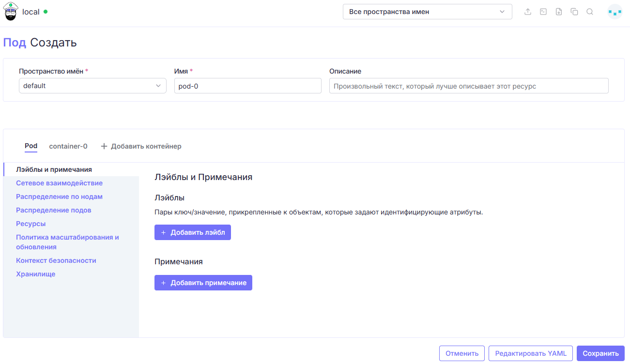
Task: Click the Описание text field
Action: pyautogui.click(x=469, y=86)
